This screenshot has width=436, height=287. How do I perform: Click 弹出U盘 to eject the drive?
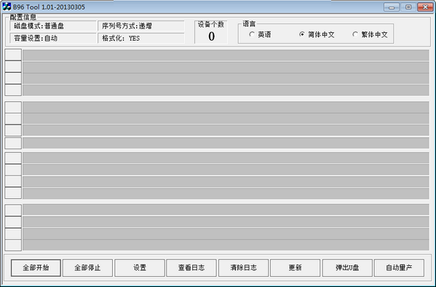(347, 268)
